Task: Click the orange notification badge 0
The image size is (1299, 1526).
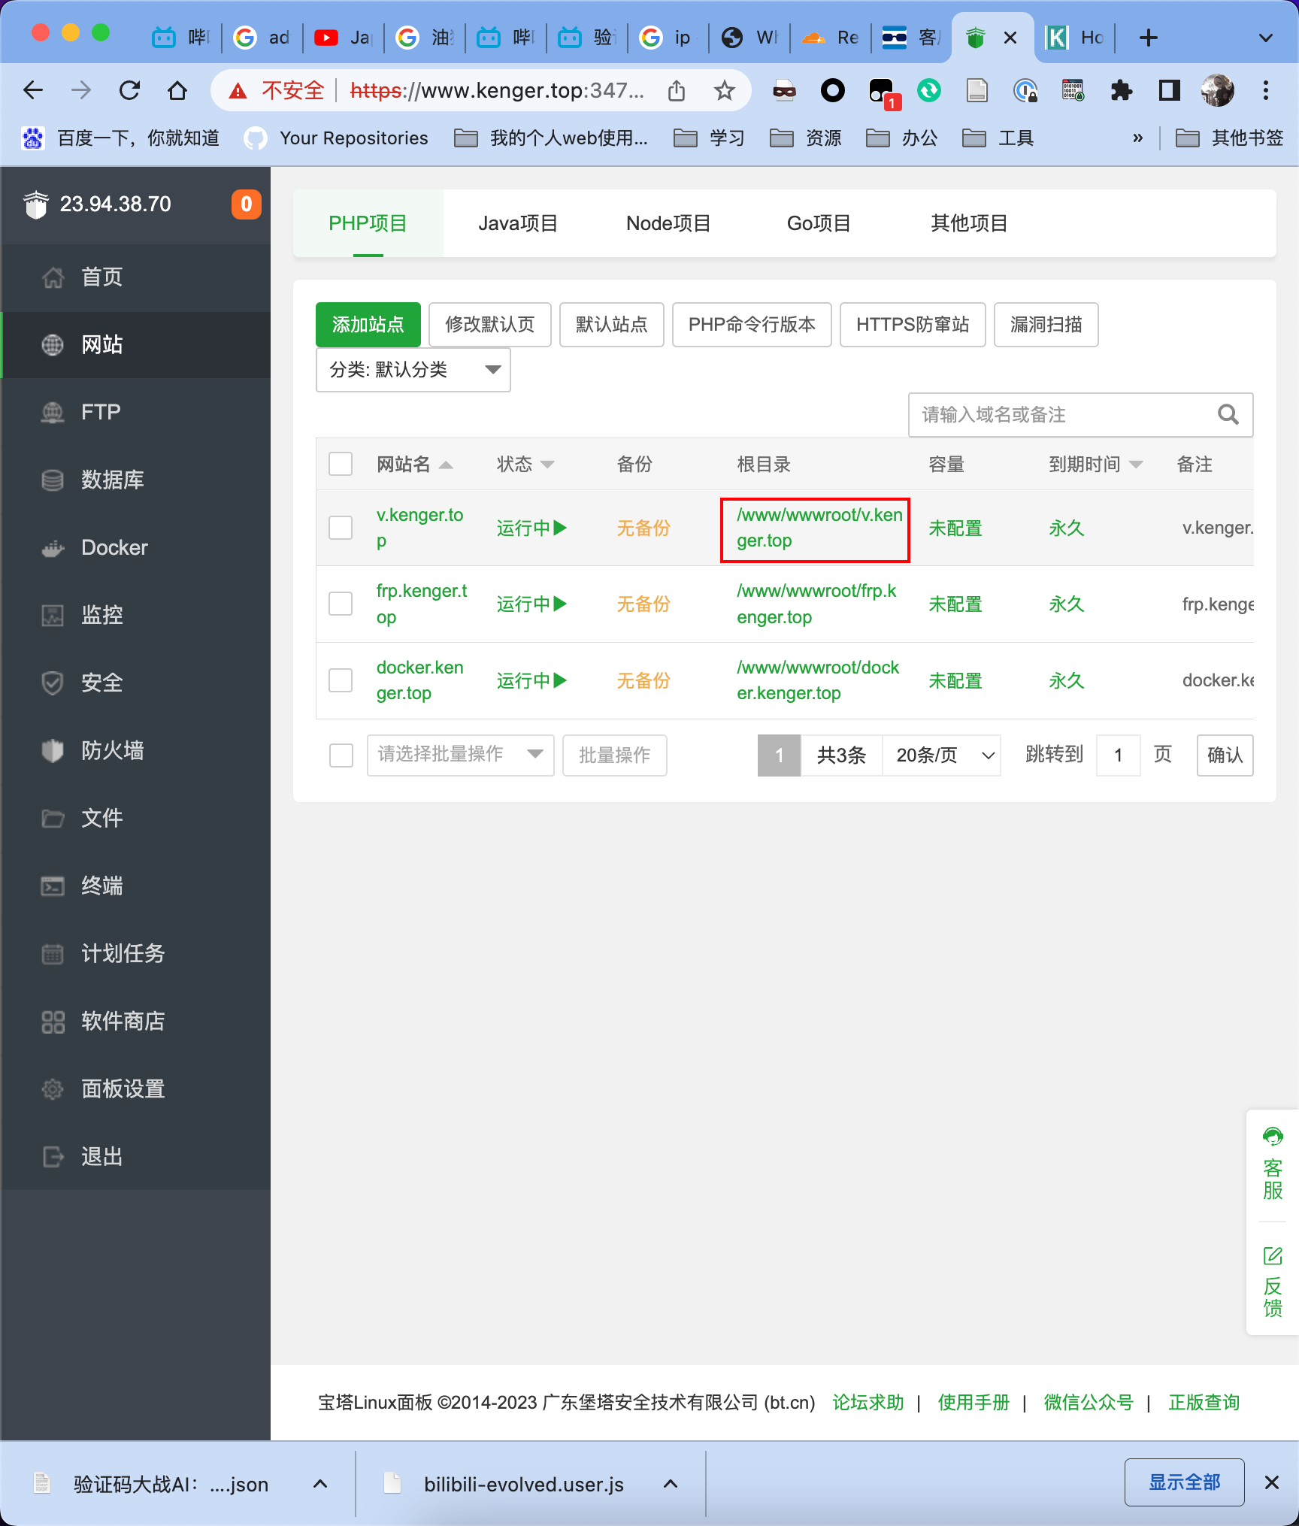Action: [246, 204]
